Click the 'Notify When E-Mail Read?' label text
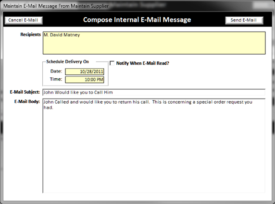The height and width of the screenshot is (204, 275). coord(143,63)
